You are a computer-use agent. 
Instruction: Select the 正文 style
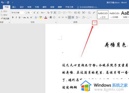103,15
